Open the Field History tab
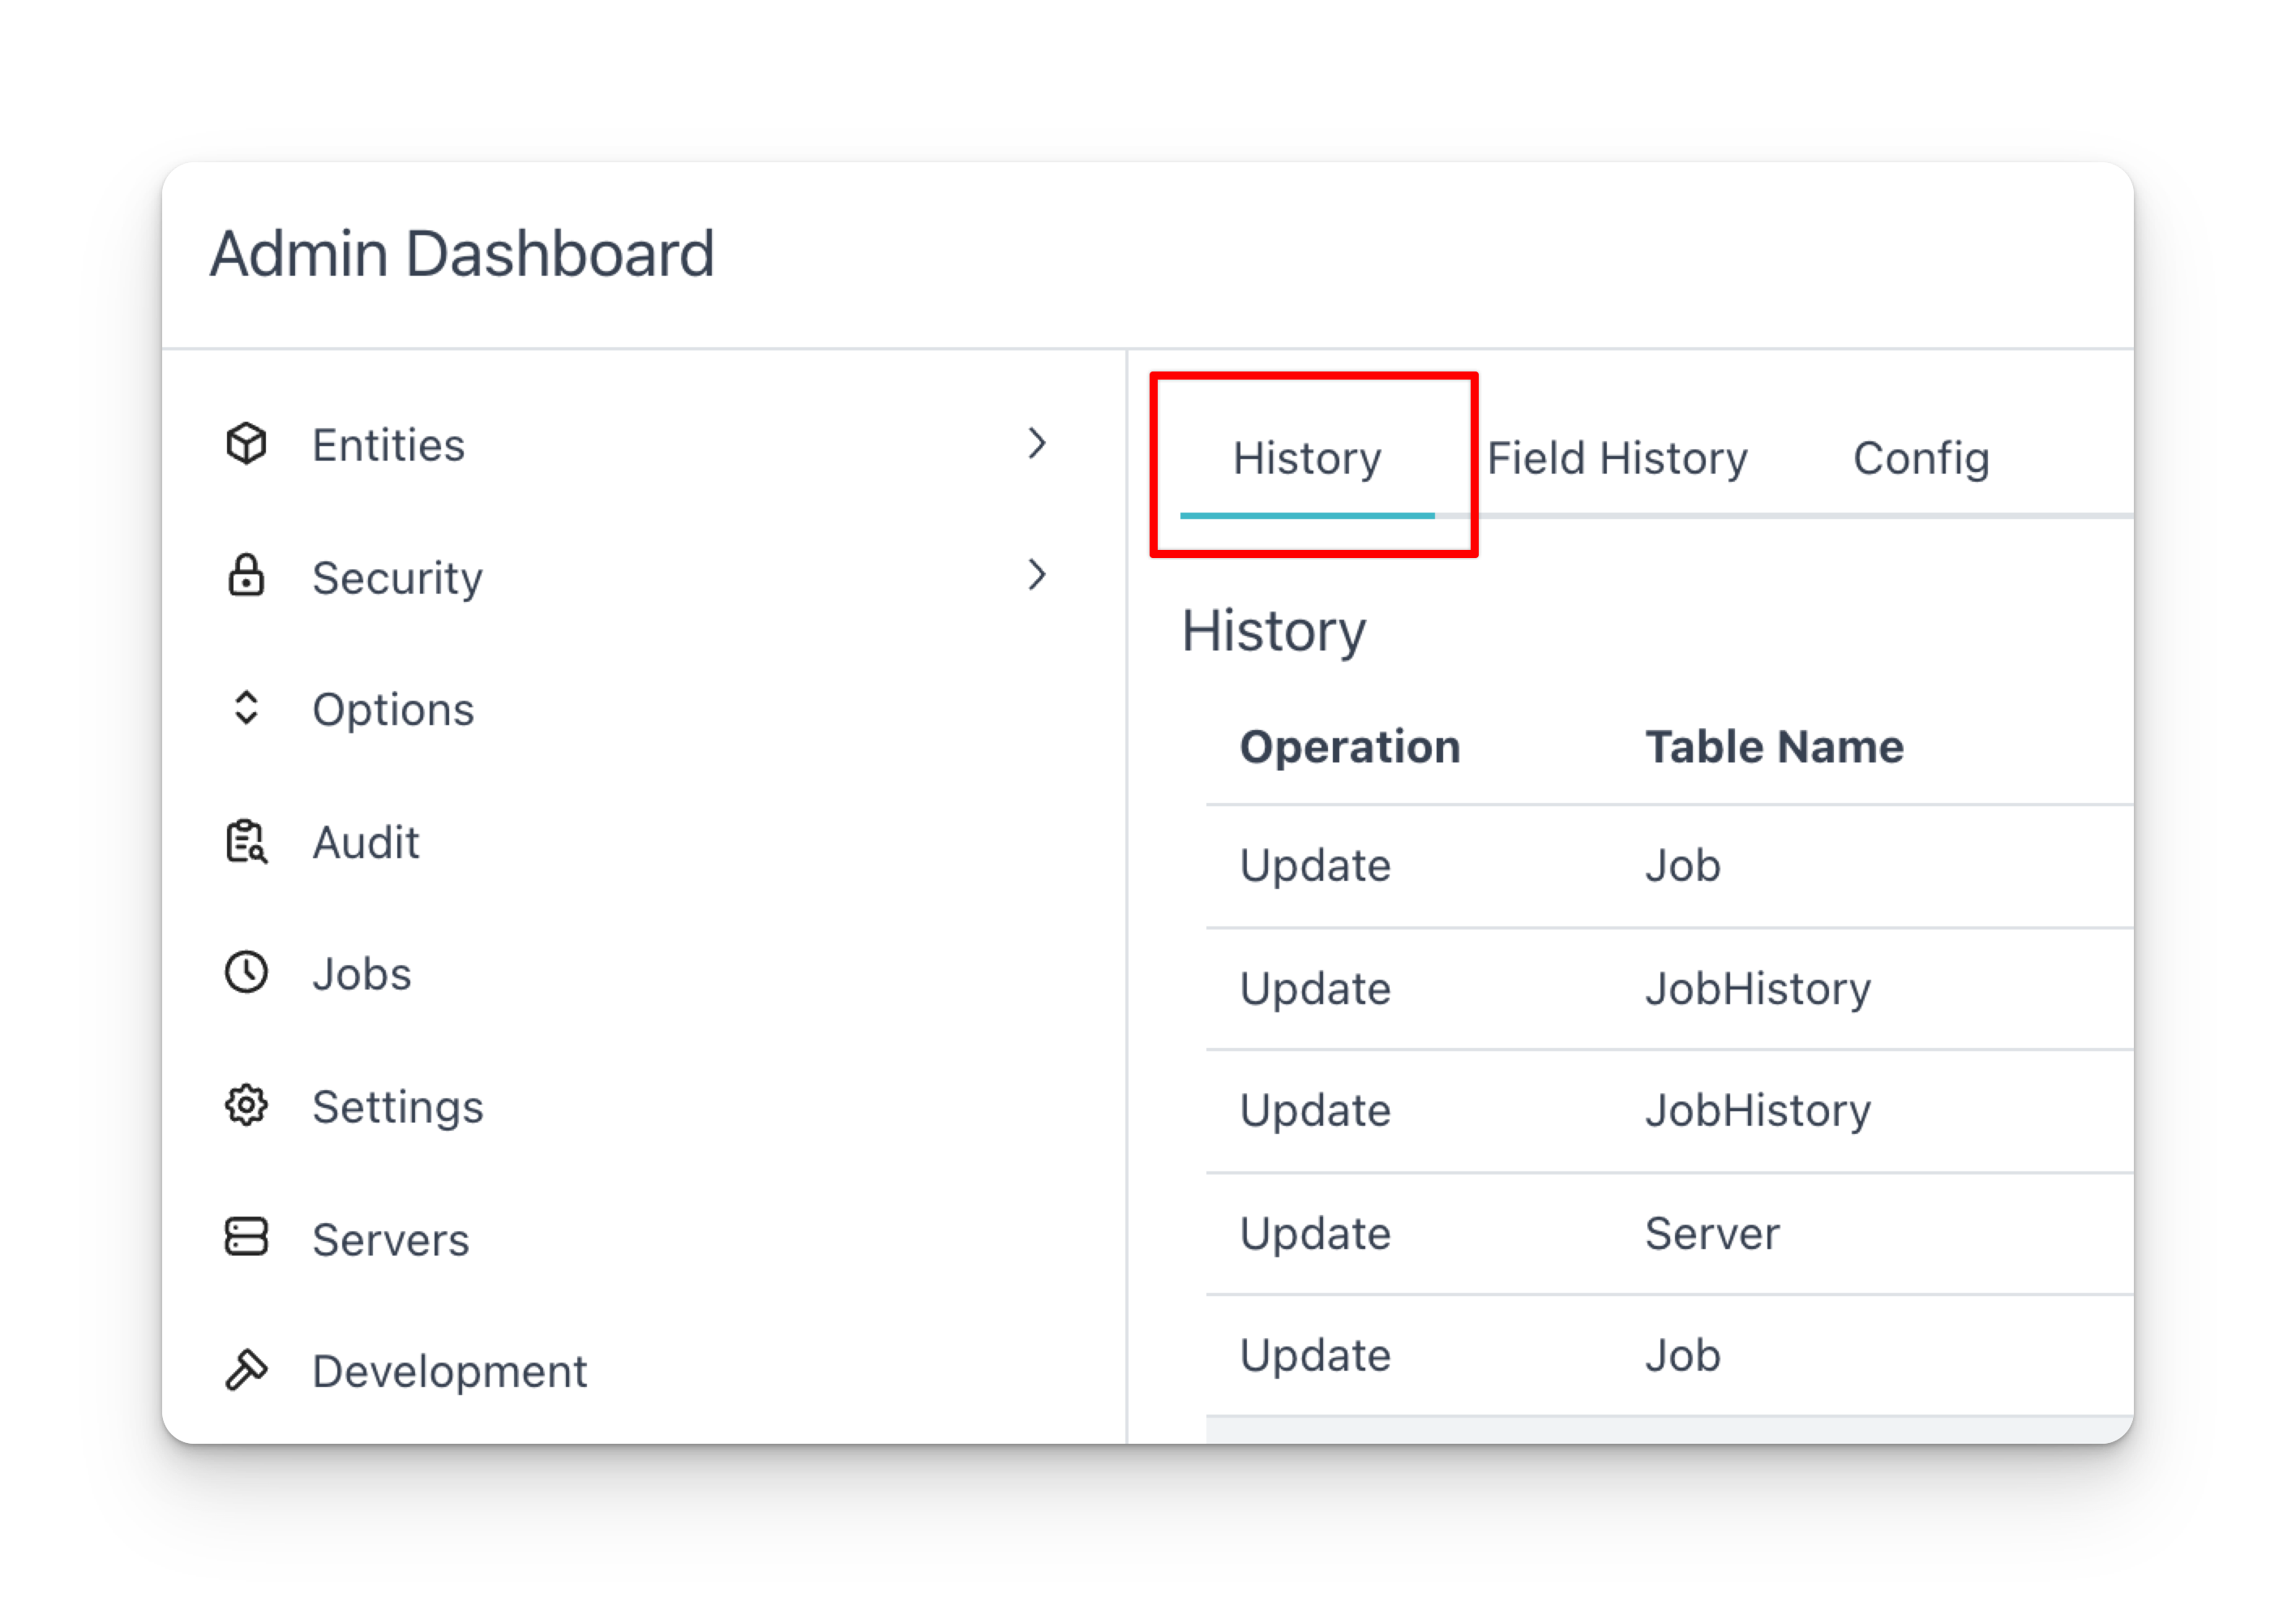This screenshot has height=1606, width=2296. [x=1617, y=459]
